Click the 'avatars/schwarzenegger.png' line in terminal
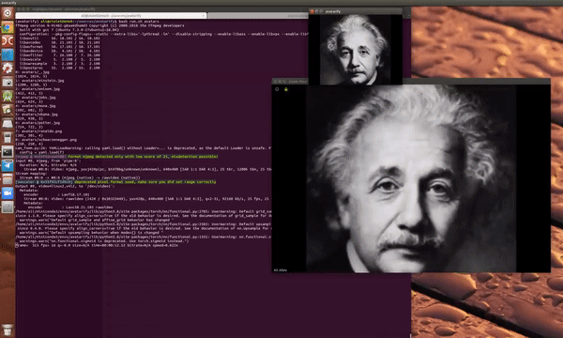The width and height of the screenshot is (563, 338). [46, 140]
